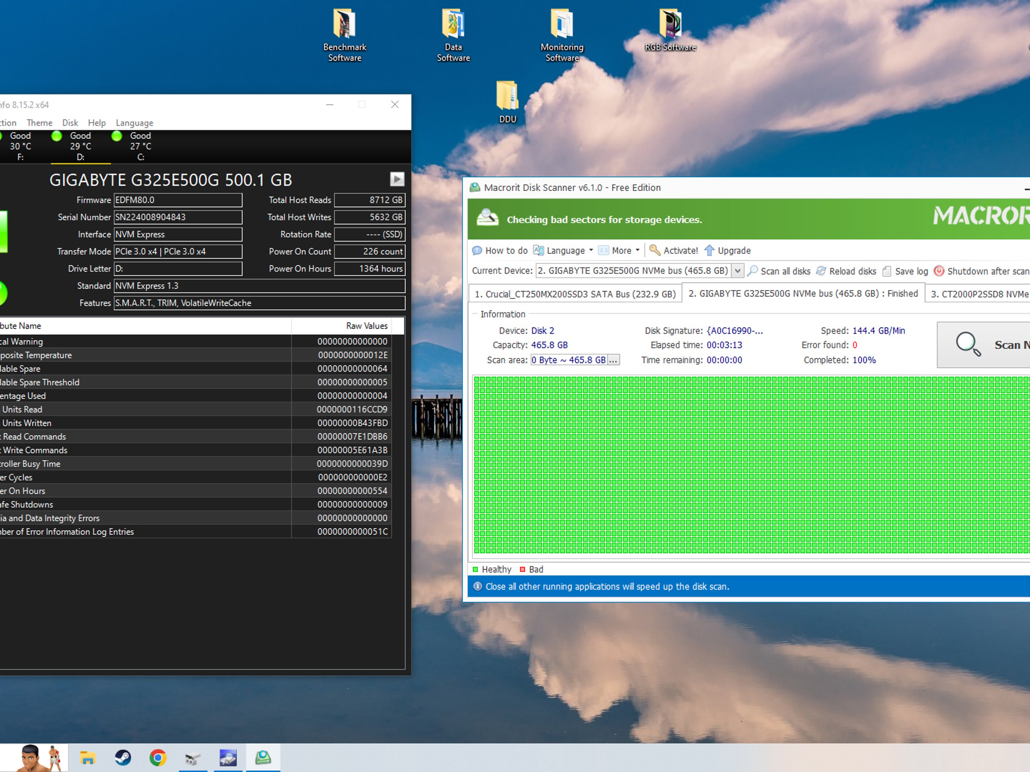Screen dimensions: 1030x772
Task: Click the Available Spare Threshold attribute row
Action: 196,382
